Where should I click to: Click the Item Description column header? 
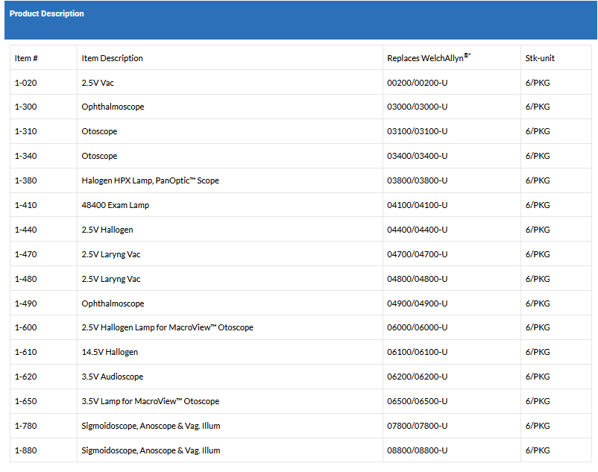pyautogui.click(x=112, y=58)
